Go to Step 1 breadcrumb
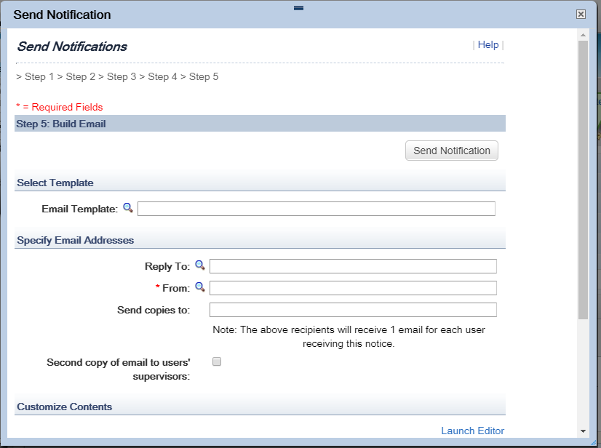Screen dimensions: 601x448 tap(39, 76)
